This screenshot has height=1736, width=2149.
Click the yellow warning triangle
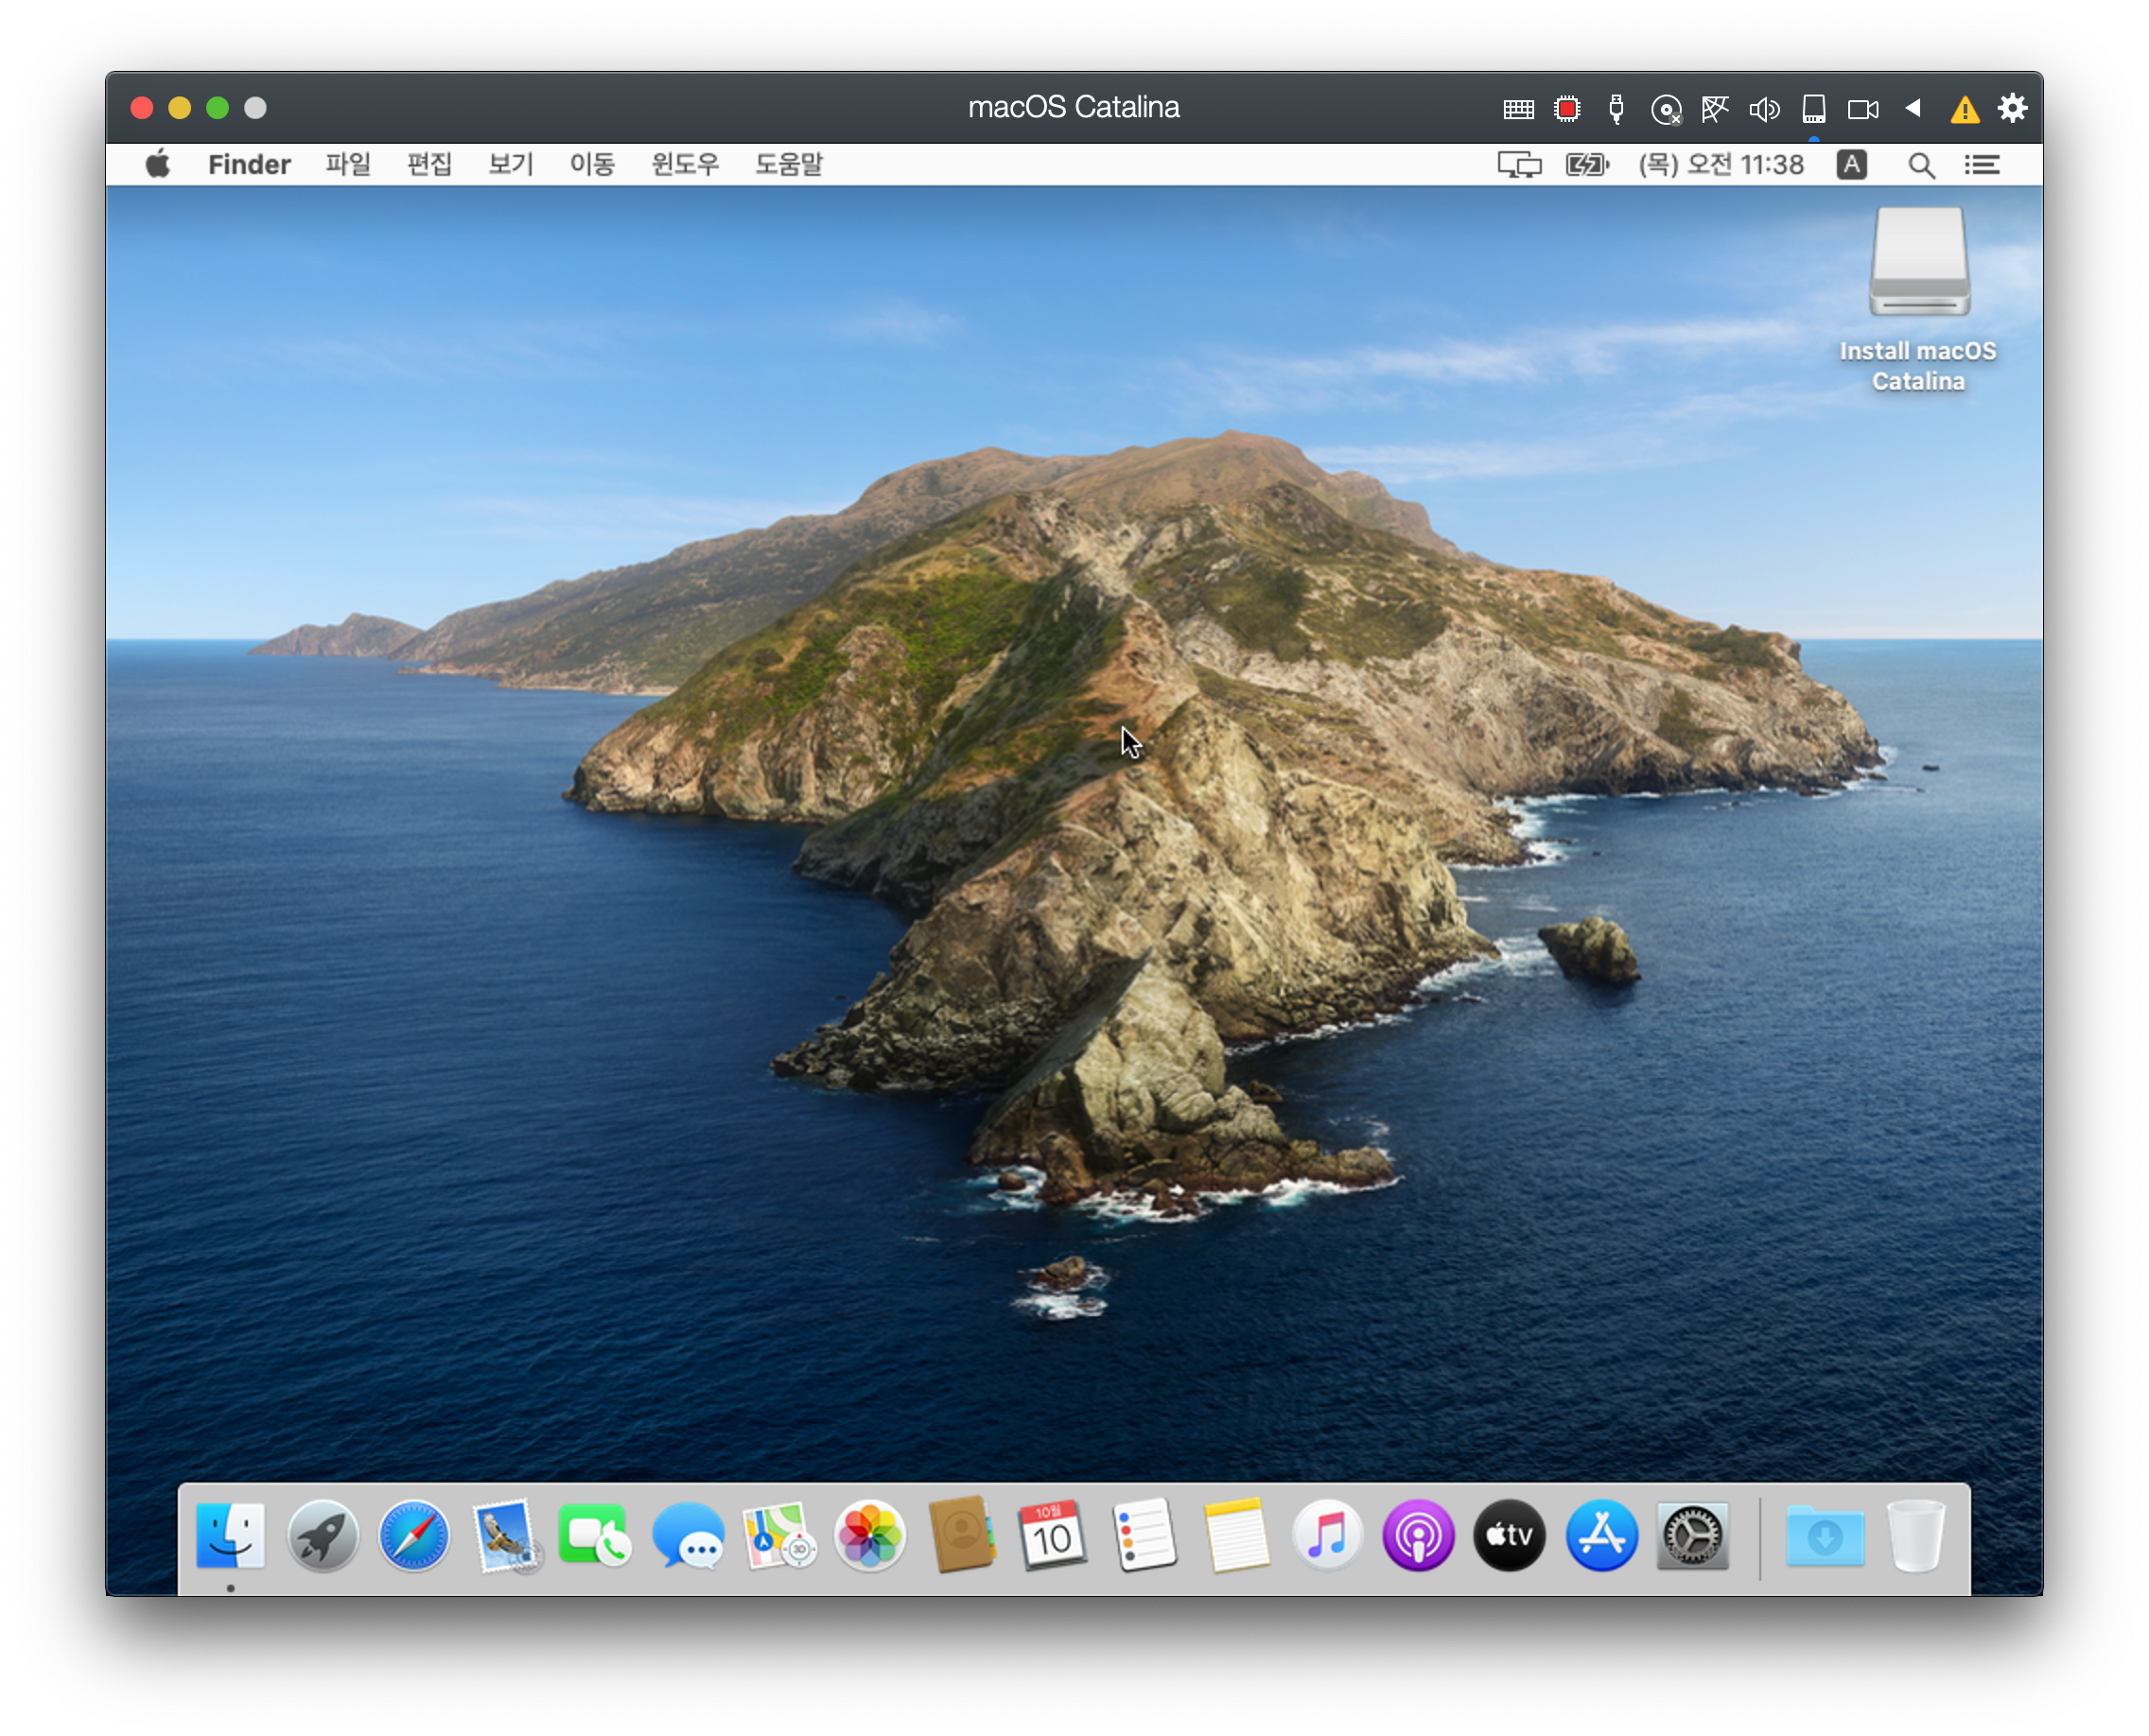coord(1965,109)
